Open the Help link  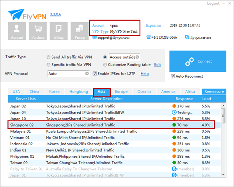pos(145,74)
